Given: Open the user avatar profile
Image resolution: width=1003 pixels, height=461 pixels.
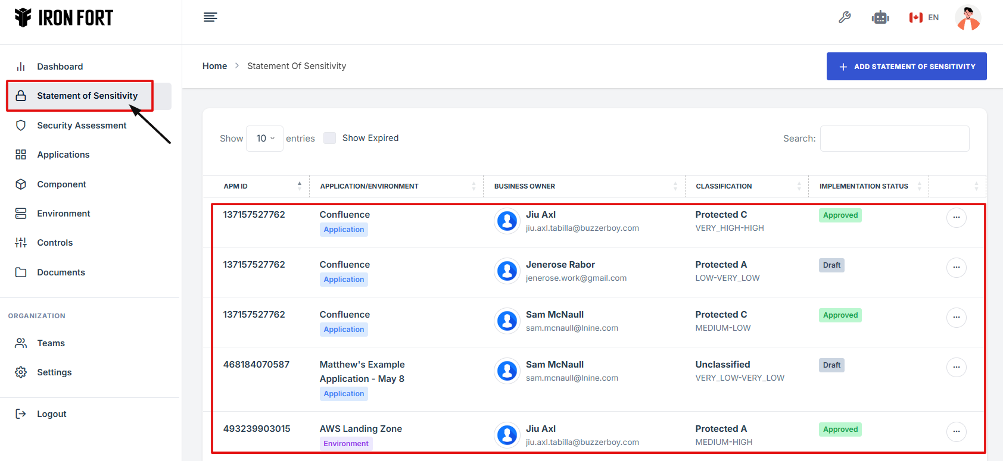Looking at the screenshot, I should (x=967, y=18).
